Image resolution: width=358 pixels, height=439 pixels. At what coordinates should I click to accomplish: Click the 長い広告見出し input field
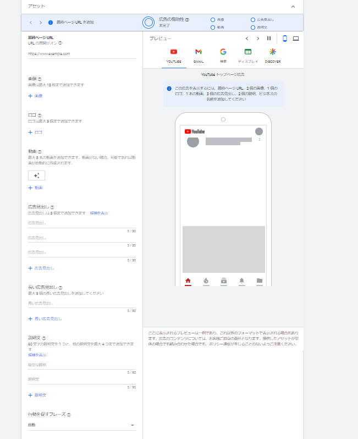tap(82, 304)
